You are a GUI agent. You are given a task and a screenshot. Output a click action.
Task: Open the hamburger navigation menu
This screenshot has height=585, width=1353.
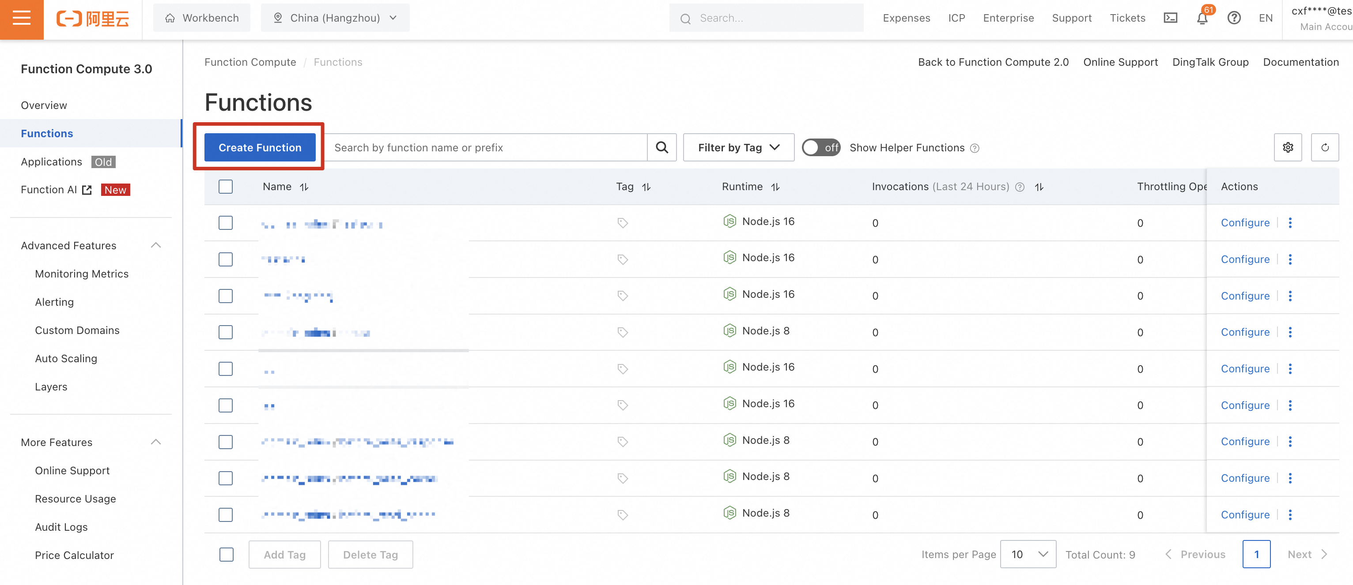[22, 19]
